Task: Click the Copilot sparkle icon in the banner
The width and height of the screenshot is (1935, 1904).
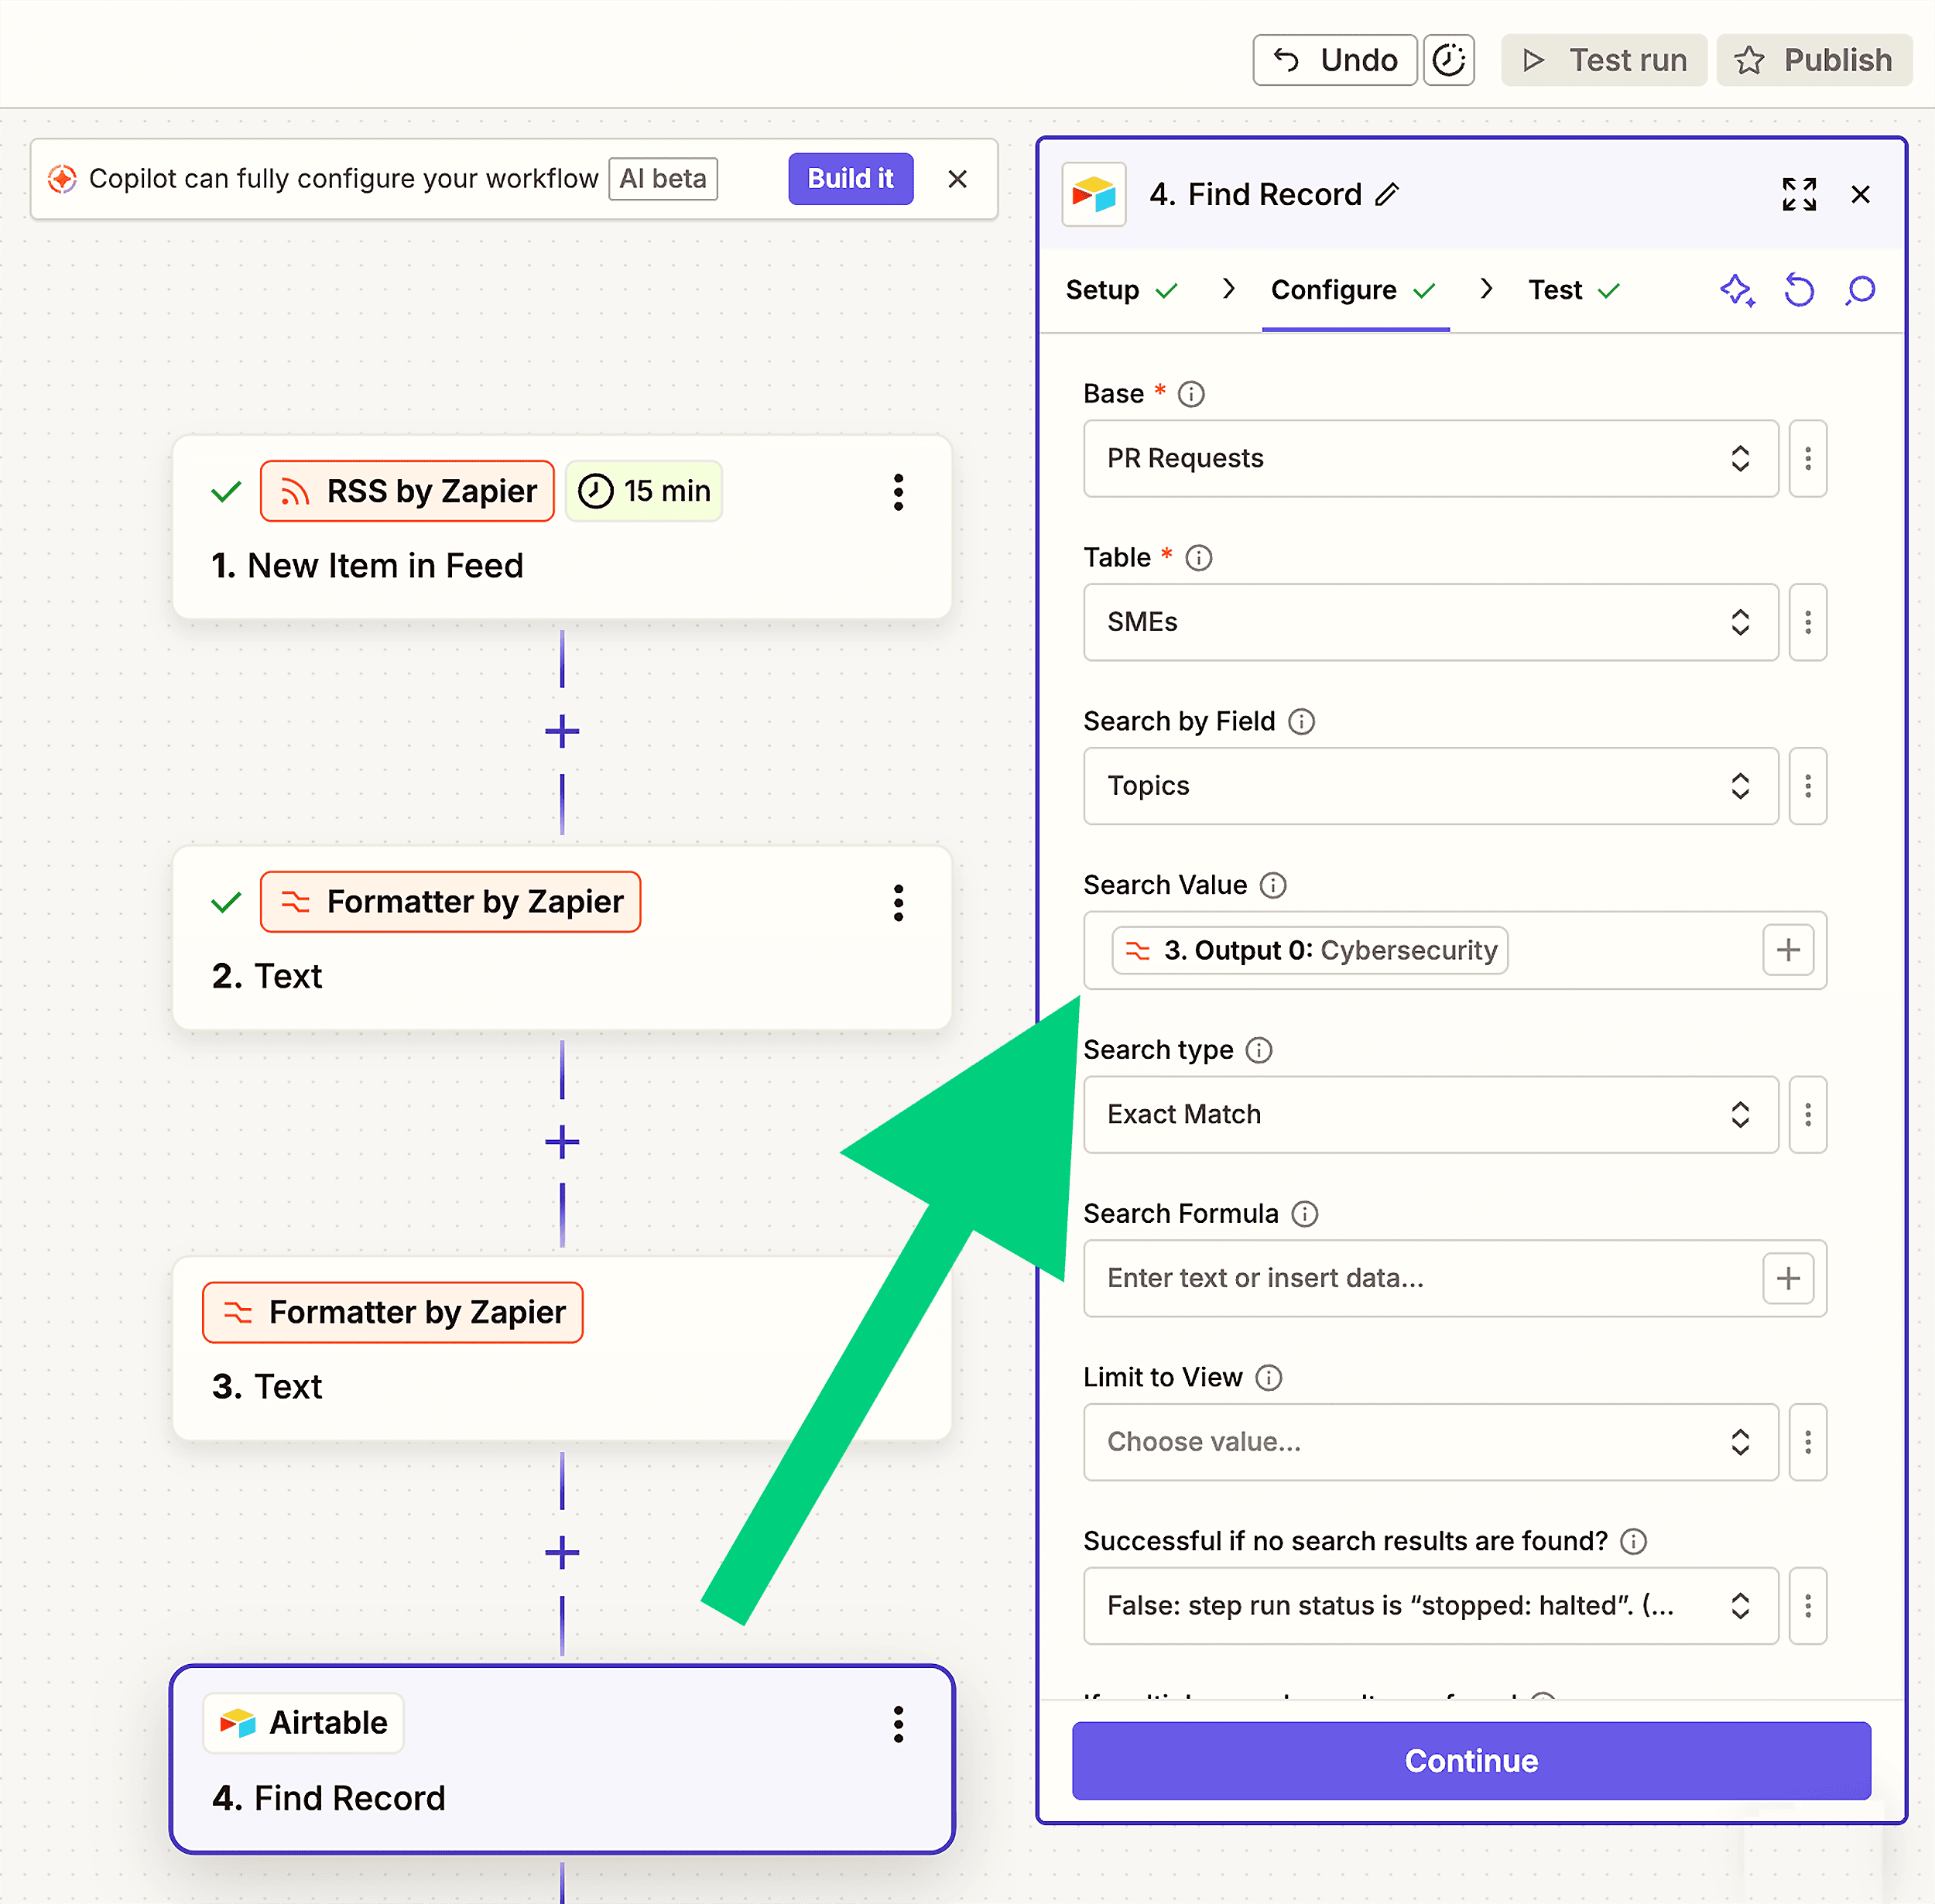Action: [62, 178]
